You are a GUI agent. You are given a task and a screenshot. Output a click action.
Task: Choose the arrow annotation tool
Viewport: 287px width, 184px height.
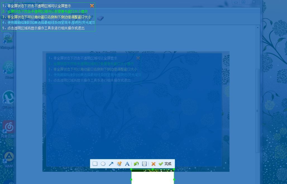(111, 164)
